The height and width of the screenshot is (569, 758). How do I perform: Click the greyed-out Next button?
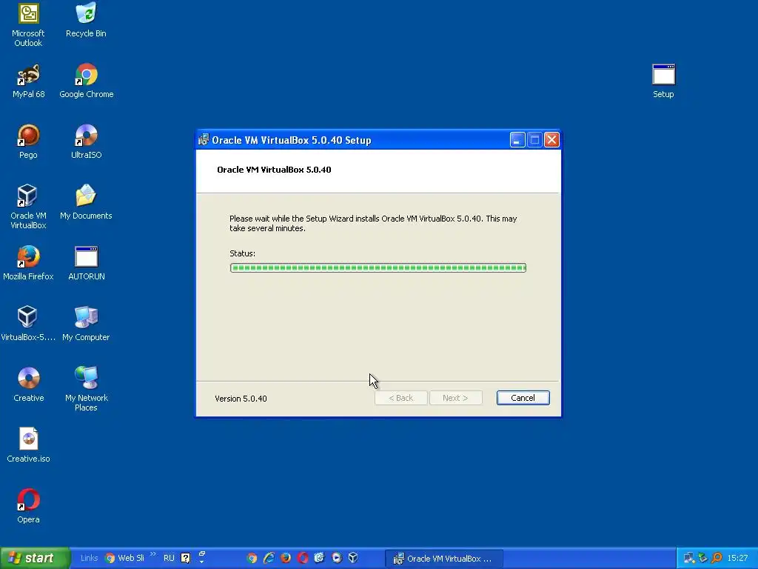[x=455, y=398]
